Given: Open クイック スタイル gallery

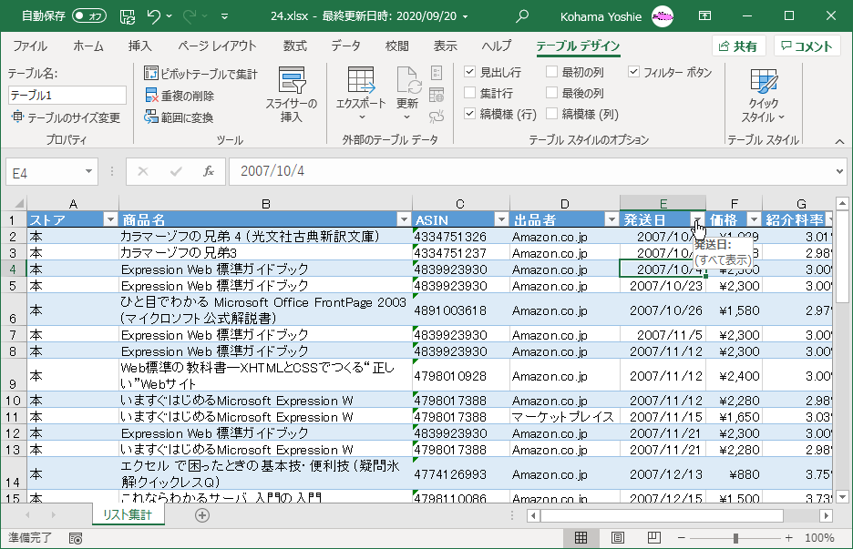Looking at the screenshot, I should coord(764,97).
